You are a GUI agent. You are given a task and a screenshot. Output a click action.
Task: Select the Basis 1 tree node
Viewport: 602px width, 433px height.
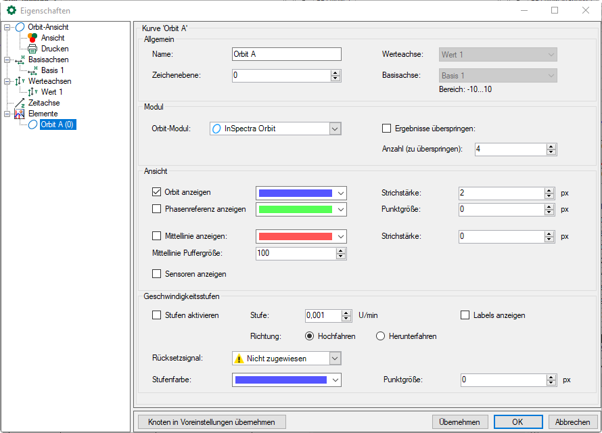[x=53, y=70]
